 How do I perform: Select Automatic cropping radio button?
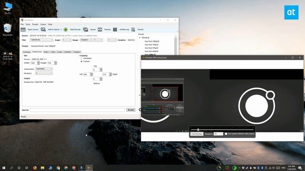81,58
